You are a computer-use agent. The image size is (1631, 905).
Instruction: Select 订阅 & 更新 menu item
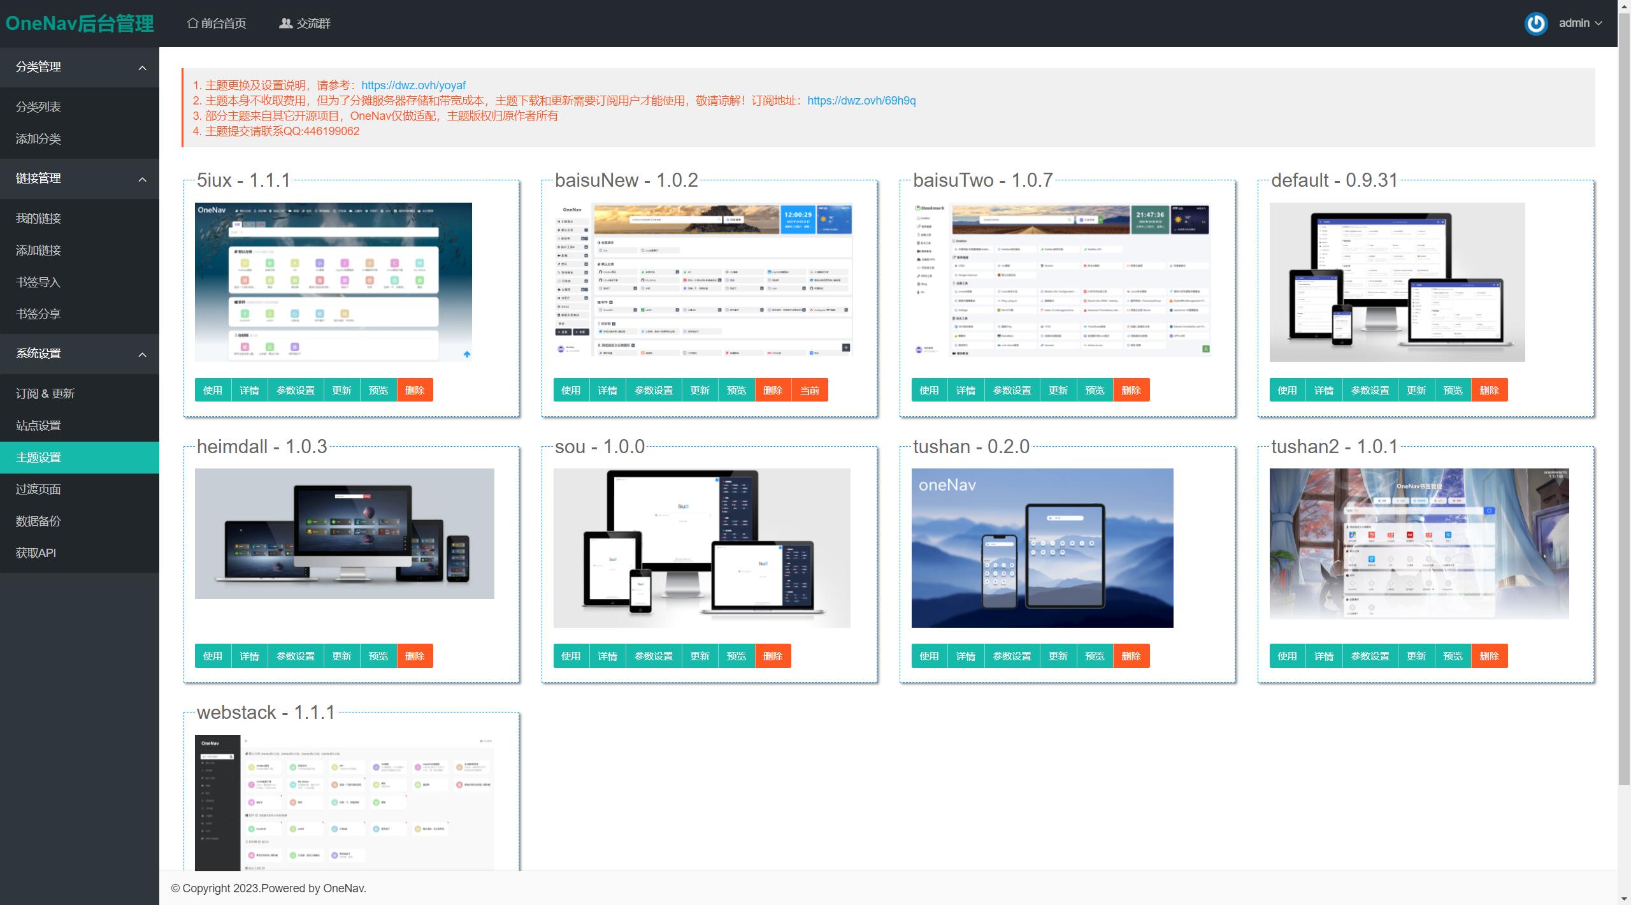coord(45,394)
